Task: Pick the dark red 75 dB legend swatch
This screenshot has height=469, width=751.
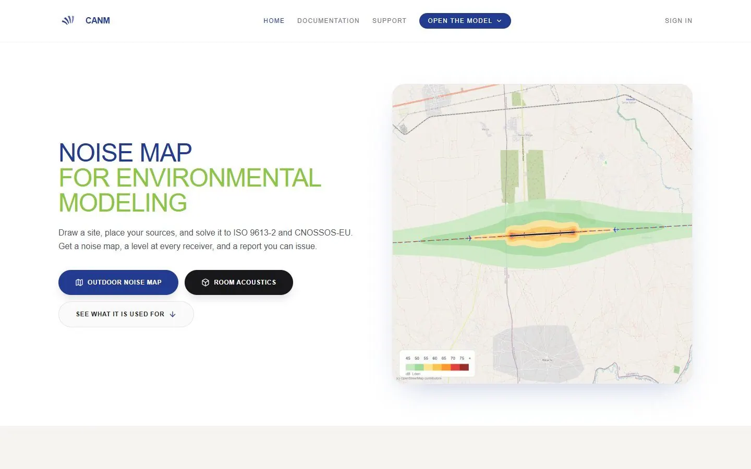Action: (464, 367)
